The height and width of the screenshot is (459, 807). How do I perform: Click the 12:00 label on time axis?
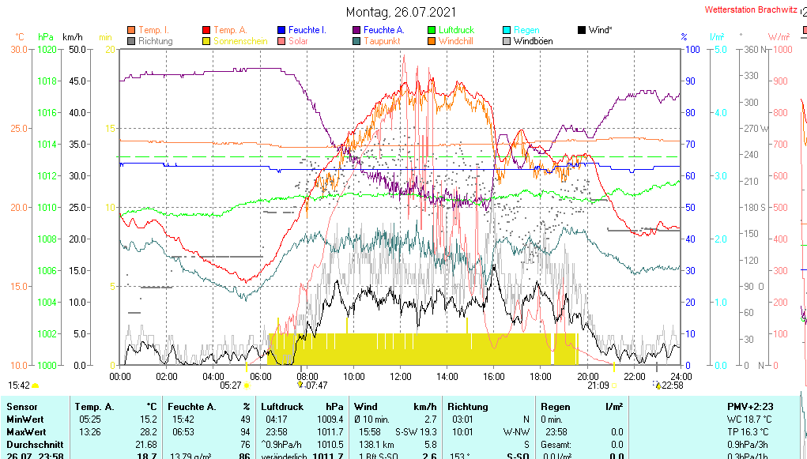point(401,376)
